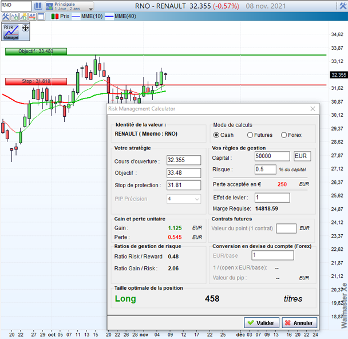Screen dimensions: 348x339
Task: Click the oct label on date axis
Action: pos(52,334)
